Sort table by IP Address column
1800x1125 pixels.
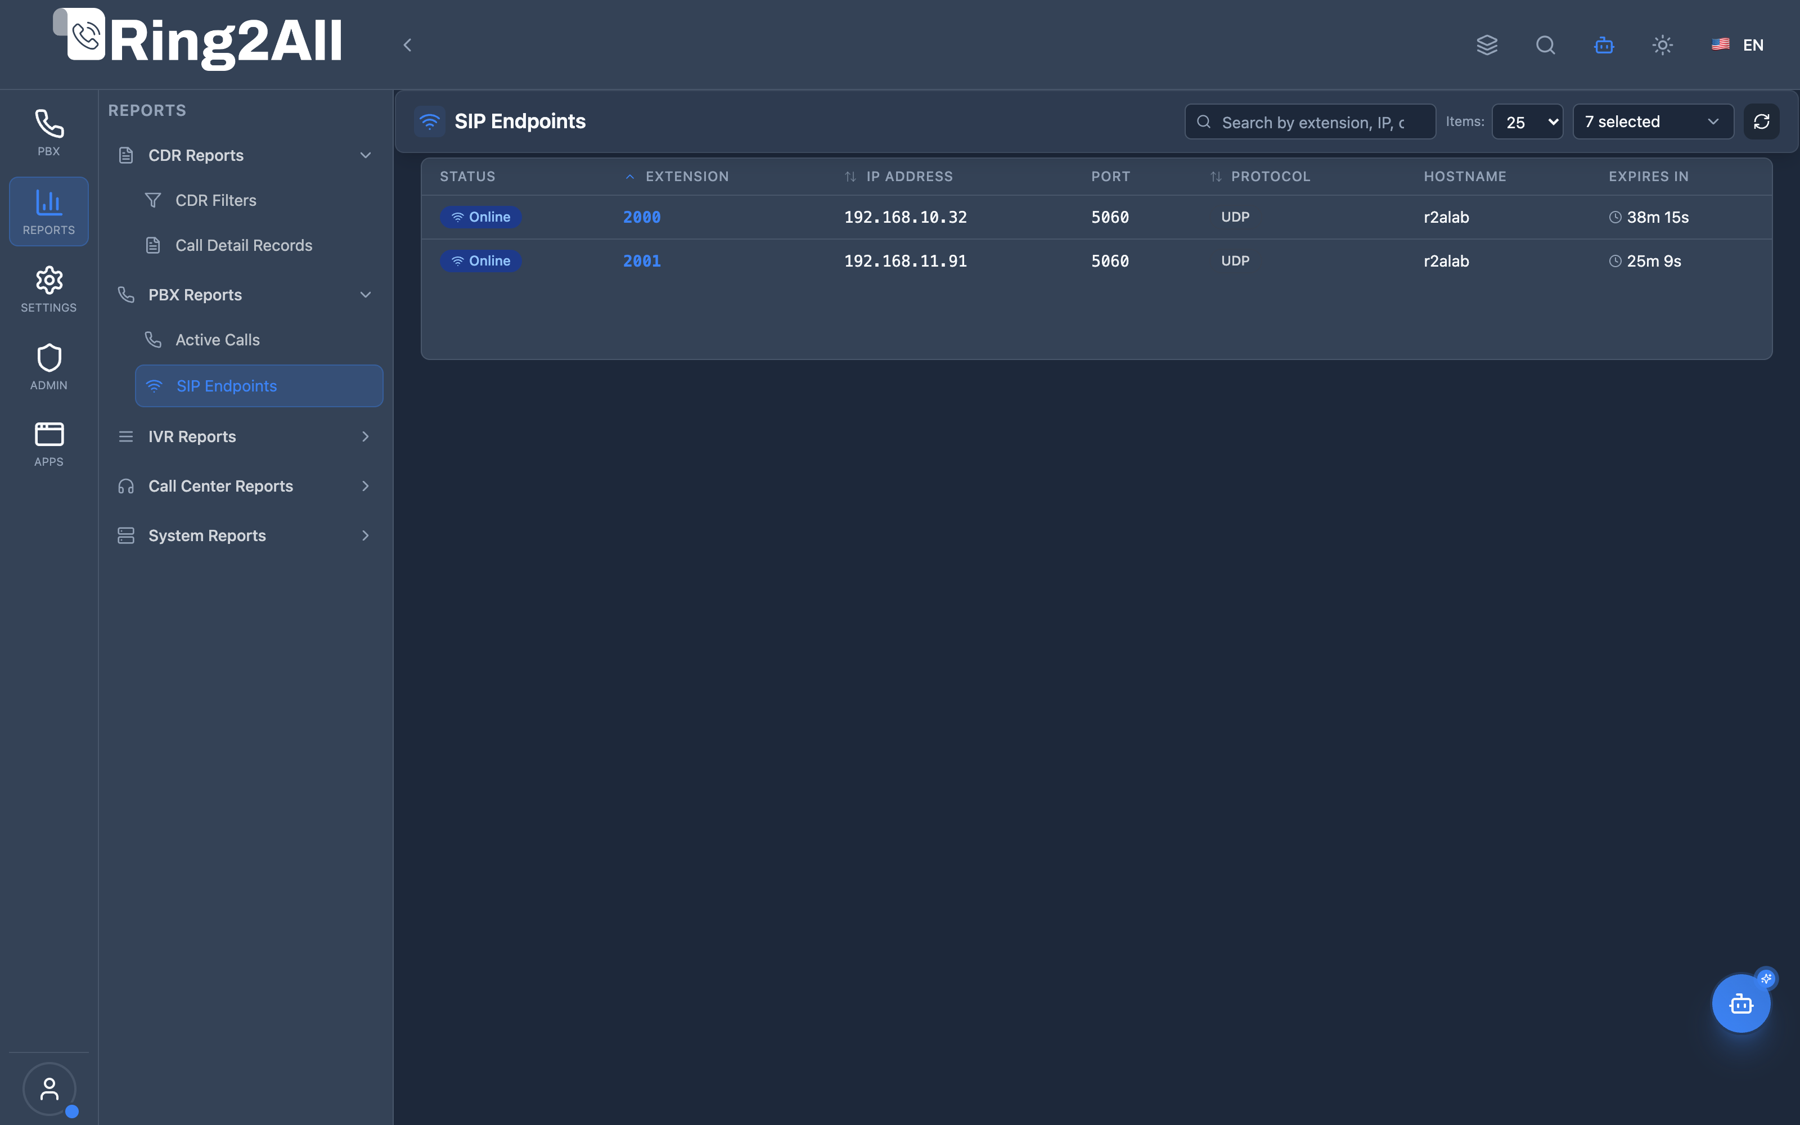(898, 176)
